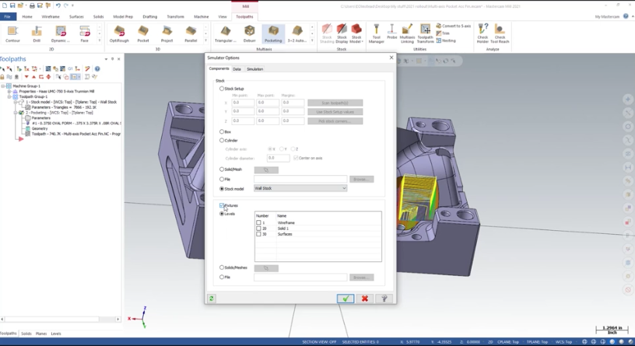635x346 pixels.
Task: Toggle Stock Display
Action: point(342,34)
